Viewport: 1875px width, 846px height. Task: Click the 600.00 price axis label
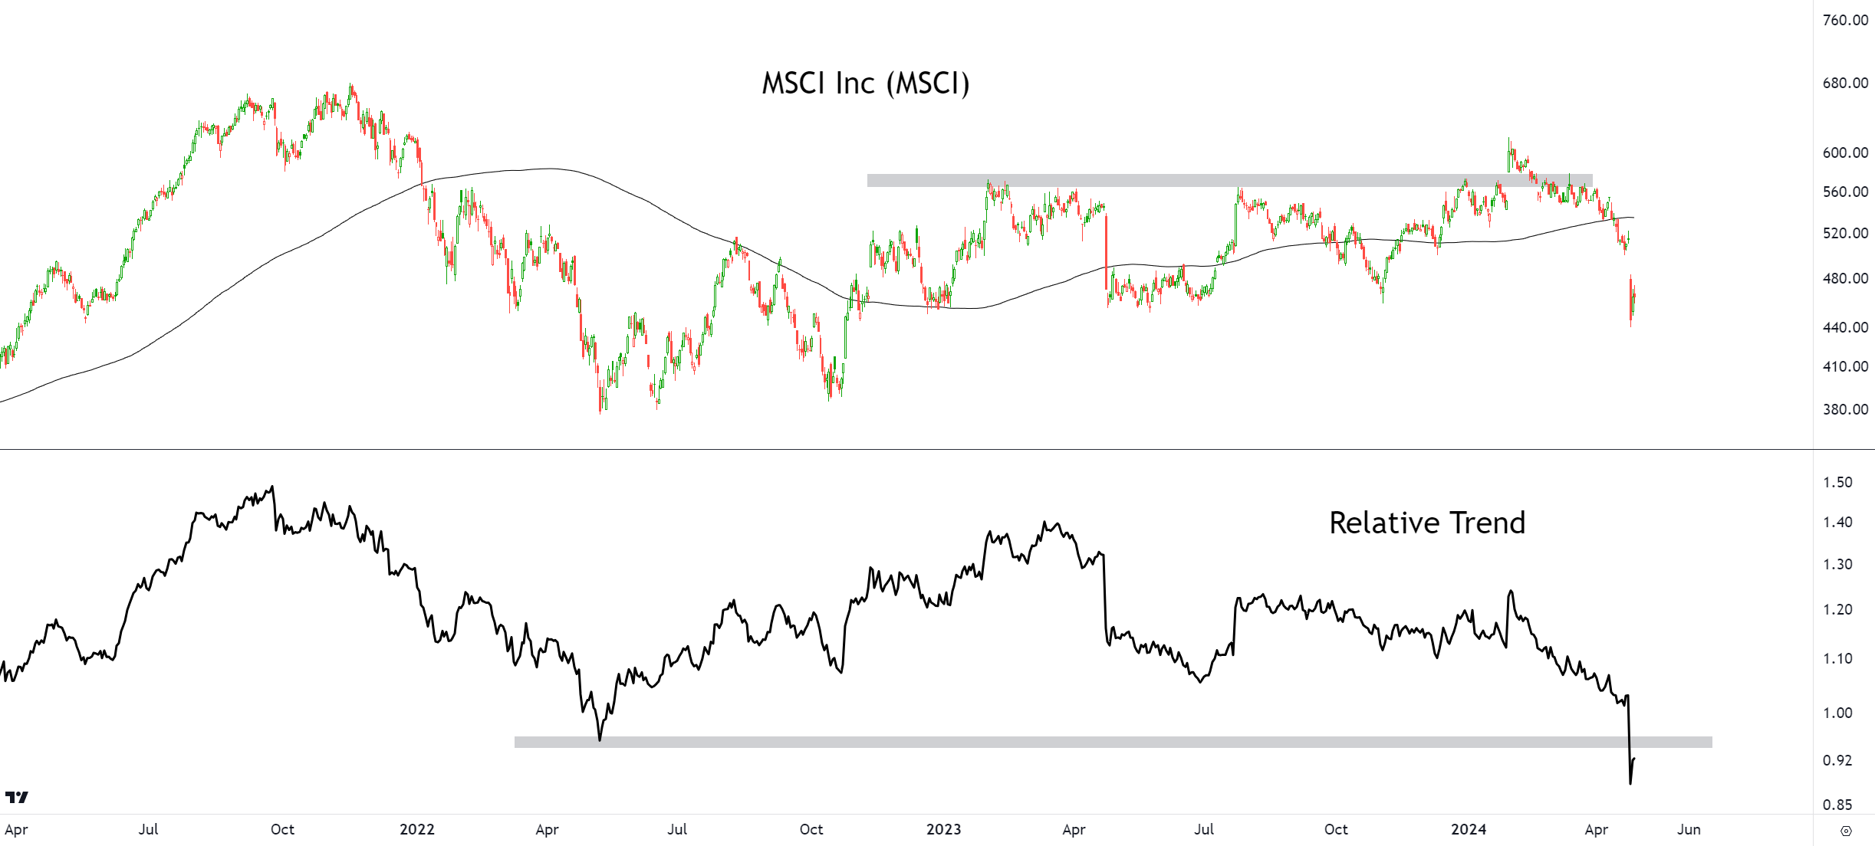[x=1845, y=152]
